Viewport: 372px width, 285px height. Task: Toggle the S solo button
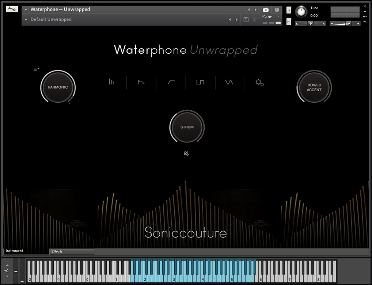(x=289, y=10)
